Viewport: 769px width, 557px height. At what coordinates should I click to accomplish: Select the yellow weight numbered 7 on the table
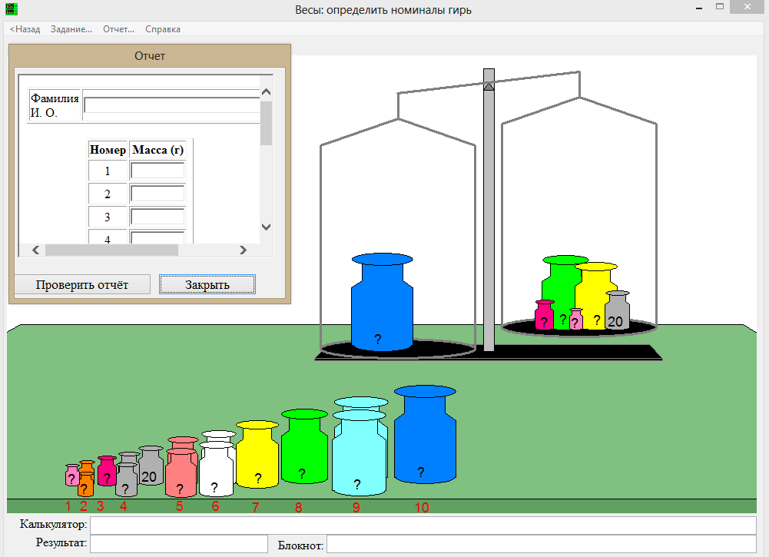[257, 459]
